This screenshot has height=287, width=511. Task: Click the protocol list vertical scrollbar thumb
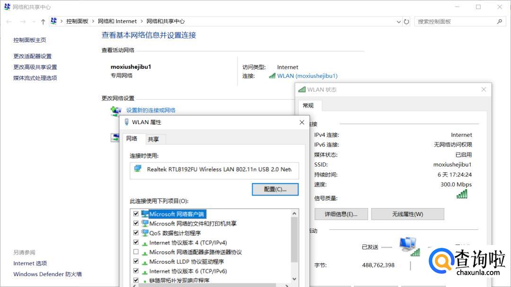click(294, 239)
